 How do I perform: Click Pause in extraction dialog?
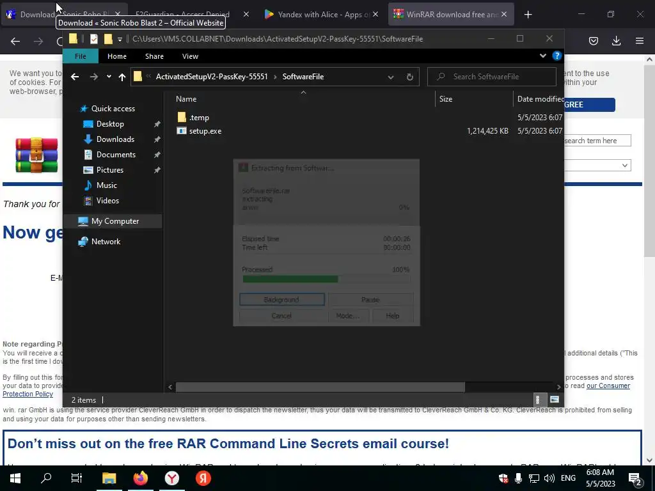pyautogui.click(x=370, y=300)
